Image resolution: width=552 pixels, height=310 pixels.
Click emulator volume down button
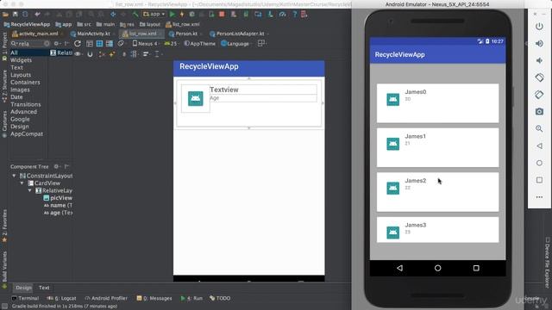point(539,60)
